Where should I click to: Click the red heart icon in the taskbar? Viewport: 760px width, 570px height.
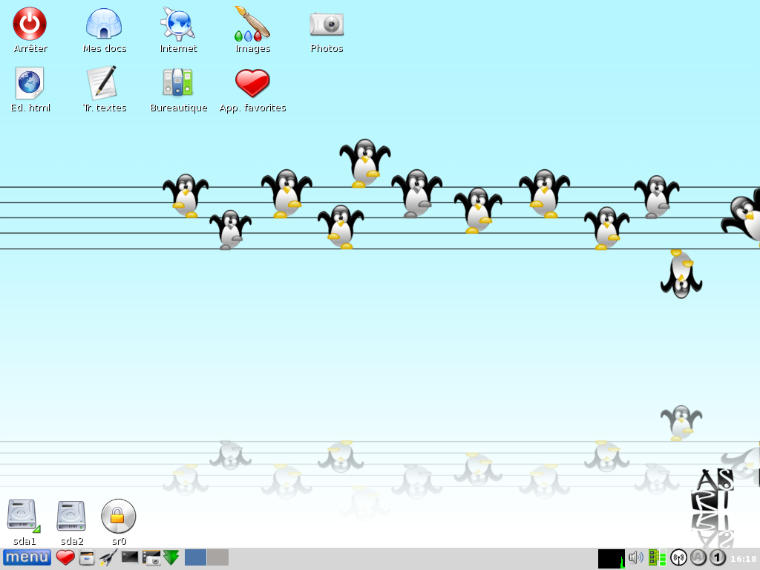[x=65, y=557]
